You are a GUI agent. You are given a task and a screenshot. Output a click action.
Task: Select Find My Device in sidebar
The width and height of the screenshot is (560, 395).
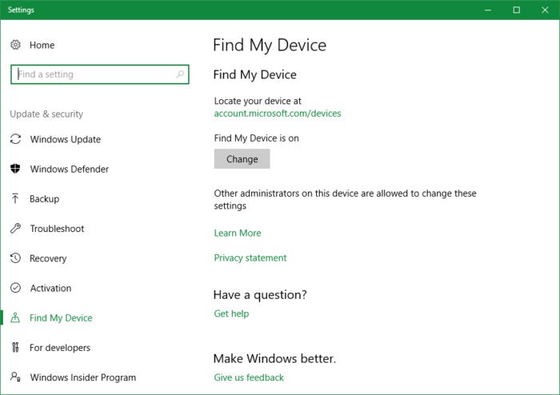61,318
